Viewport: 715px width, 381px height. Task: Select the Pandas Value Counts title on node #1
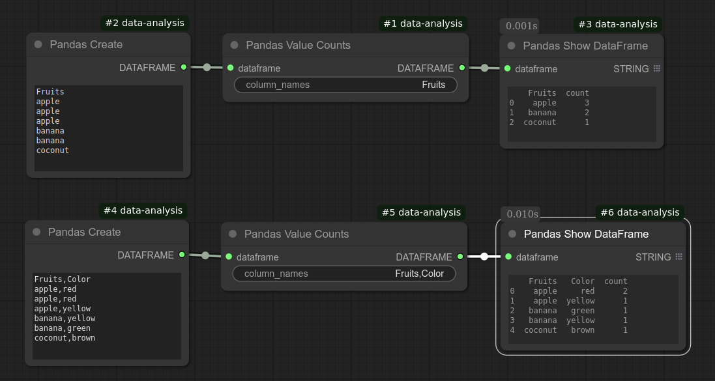point(299,45)
